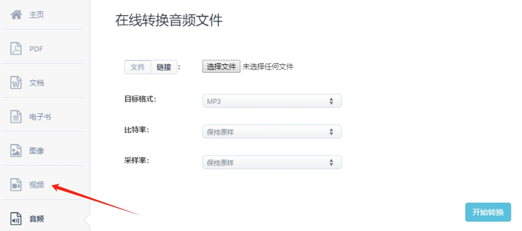Click the 开始转换 button
Image resolution: width=522 pixels, height=231 pixels.
pos(488,212)
